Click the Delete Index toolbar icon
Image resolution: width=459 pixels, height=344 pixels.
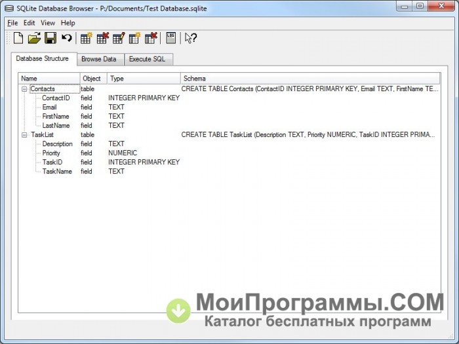click(151, 38)
